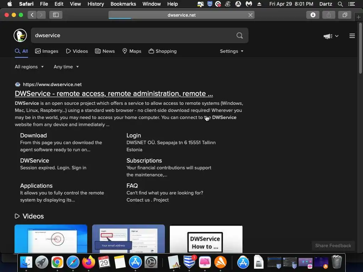Open the Apple menu
The height and width of the screenshot is (272, 363).
coord(10,4)
